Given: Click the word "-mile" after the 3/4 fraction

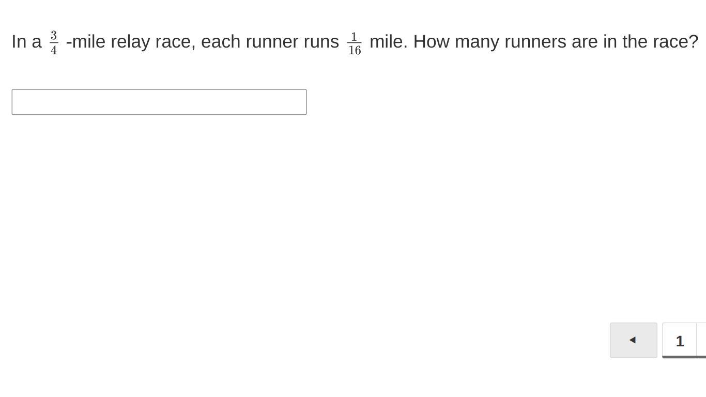Looking at the screenshot, I should [x=85, y=42].
